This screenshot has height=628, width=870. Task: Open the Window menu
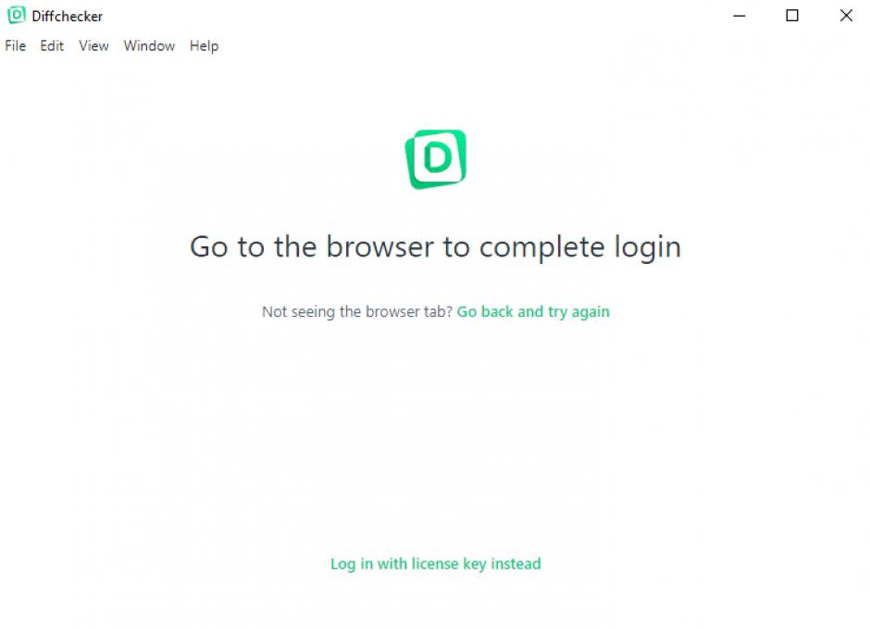(x=149, y=45)
